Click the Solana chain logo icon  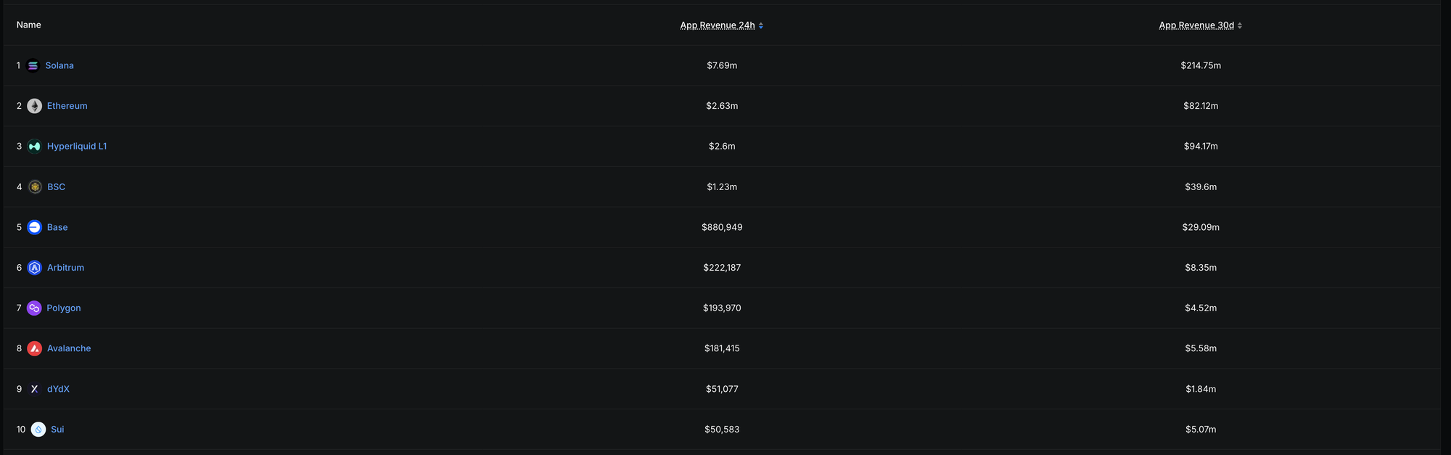coord(33,65)
